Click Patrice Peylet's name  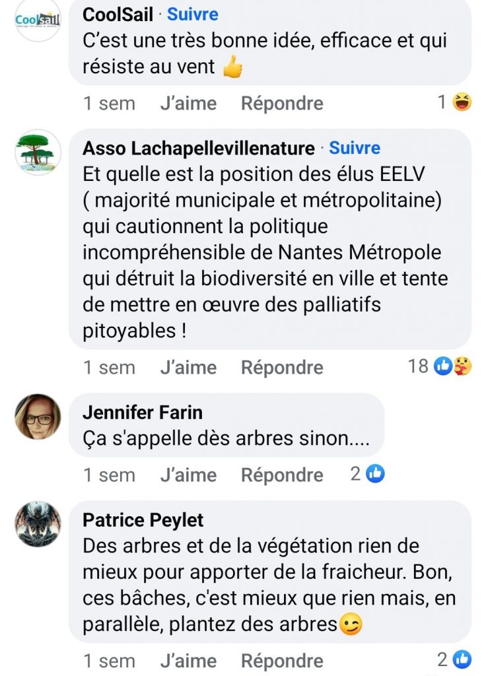click(x=143, y=520)
